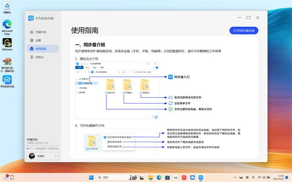Viewport: 292px width, 182px height.
Task: Click the 工作文档 folder illustration
Action: click(x=92, y=142)
